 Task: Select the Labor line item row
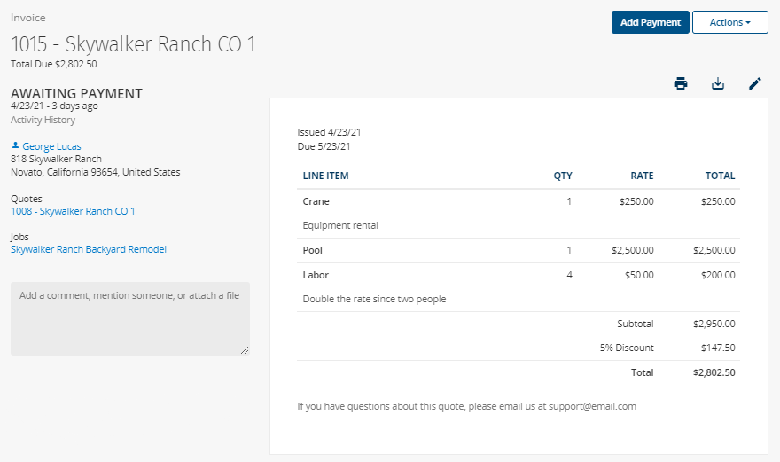pos(519,287)
